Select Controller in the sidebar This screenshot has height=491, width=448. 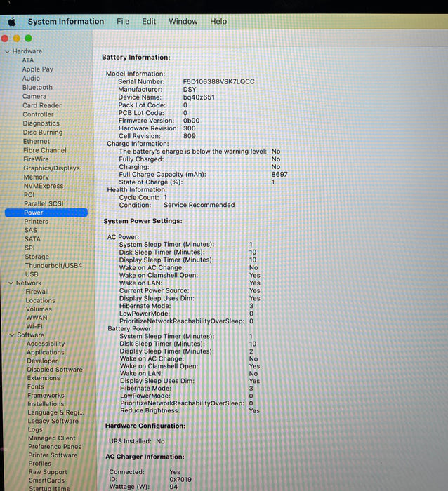coord(38,114)
